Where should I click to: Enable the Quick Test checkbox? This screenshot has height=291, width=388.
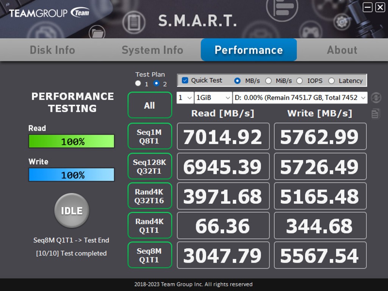click(185, 80)
